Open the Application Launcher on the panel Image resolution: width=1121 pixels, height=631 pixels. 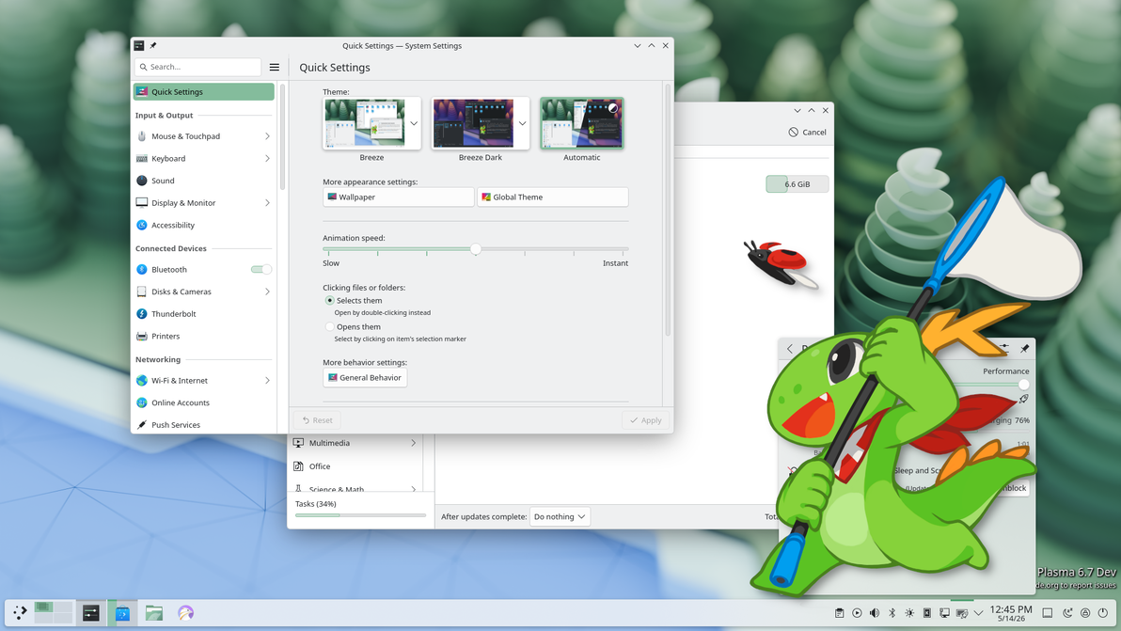point(20,612)
